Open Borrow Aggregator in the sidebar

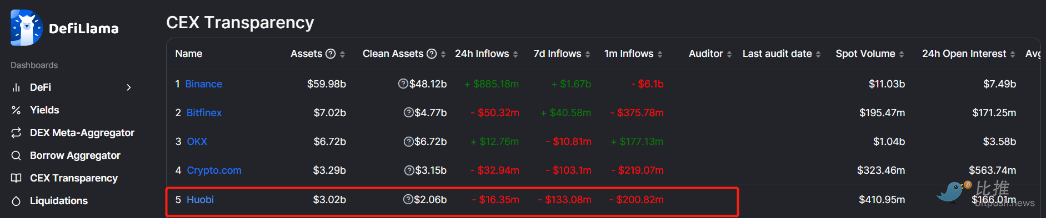75,155
